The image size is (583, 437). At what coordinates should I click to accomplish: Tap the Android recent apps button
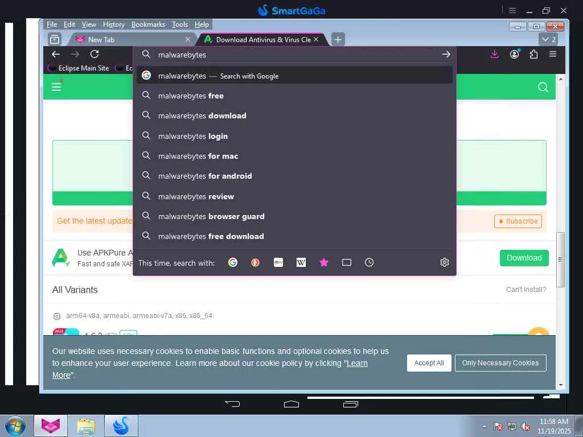tap(350, 404)
